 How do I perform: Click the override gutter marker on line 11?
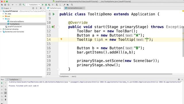(53, 27)
